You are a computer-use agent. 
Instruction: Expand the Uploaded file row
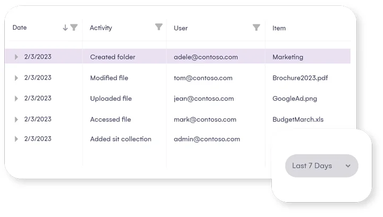click(x=16, y=99)
